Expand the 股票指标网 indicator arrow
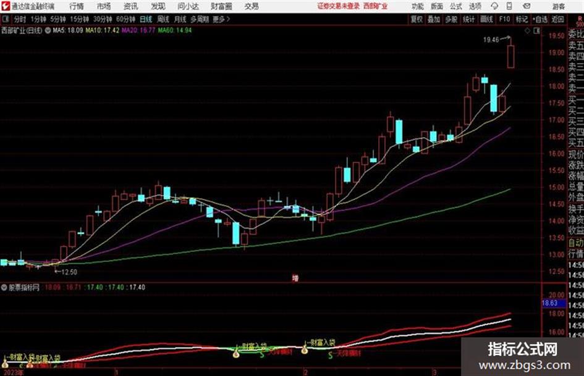Viewport: 584px width, 376px height. tap(4, 287)
